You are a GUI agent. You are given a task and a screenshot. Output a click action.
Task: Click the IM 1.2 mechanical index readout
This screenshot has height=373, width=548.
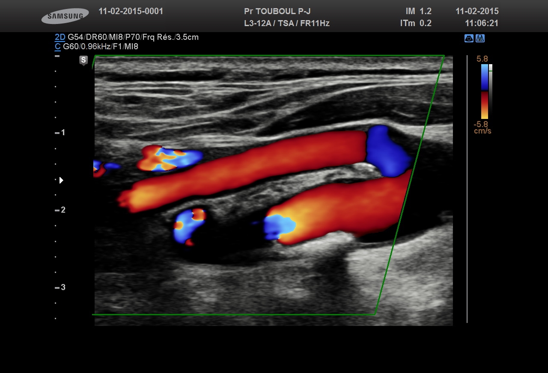pos(418,12)
